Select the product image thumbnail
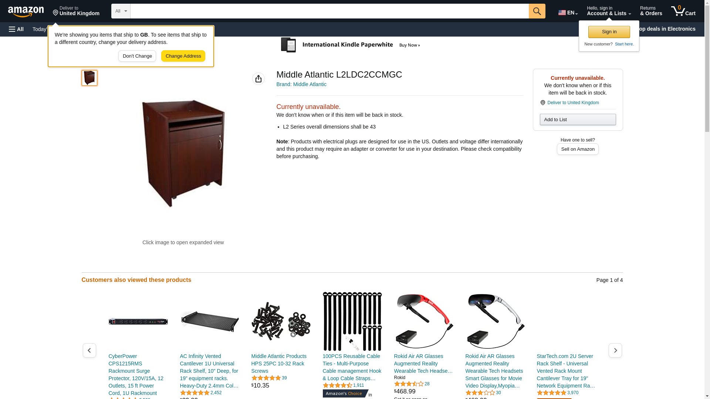 tap(89, 78)
